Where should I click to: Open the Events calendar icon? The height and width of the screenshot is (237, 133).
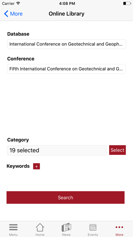(x=93, y=227)
